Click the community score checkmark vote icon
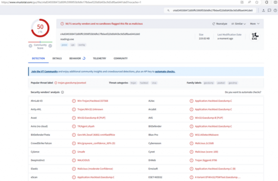Viewport: 278px width, 181px height. [50, 46]
